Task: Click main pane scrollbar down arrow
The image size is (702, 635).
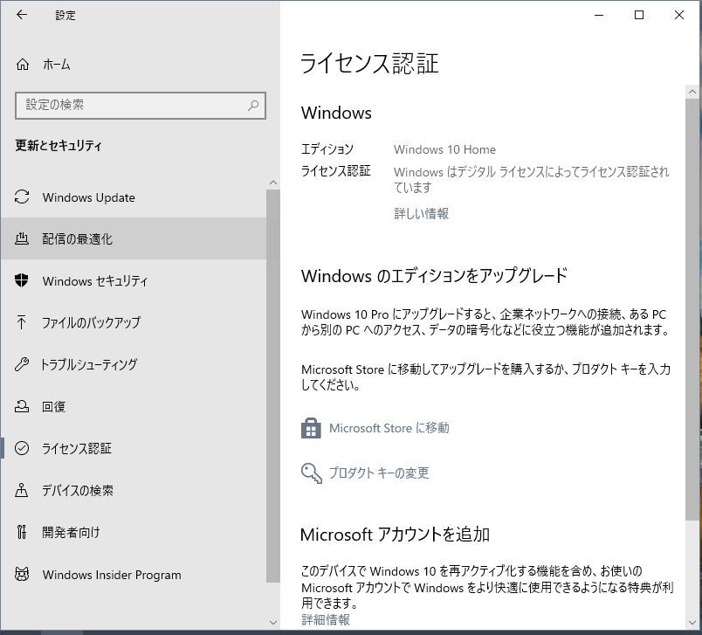Action: click(x=692, y=623)
